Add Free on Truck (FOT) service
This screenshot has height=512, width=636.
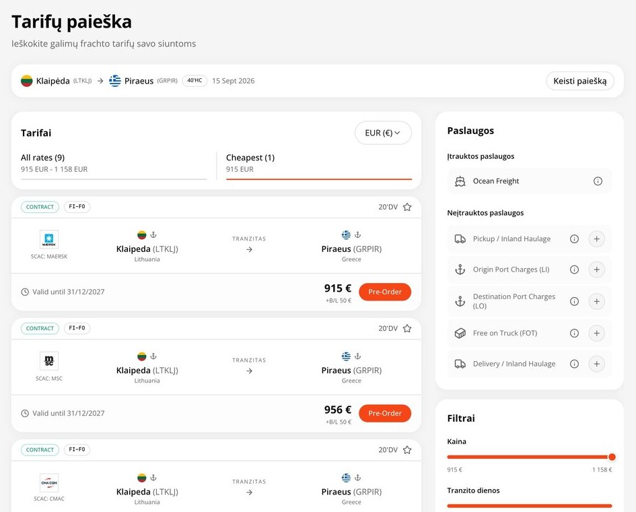597,333
